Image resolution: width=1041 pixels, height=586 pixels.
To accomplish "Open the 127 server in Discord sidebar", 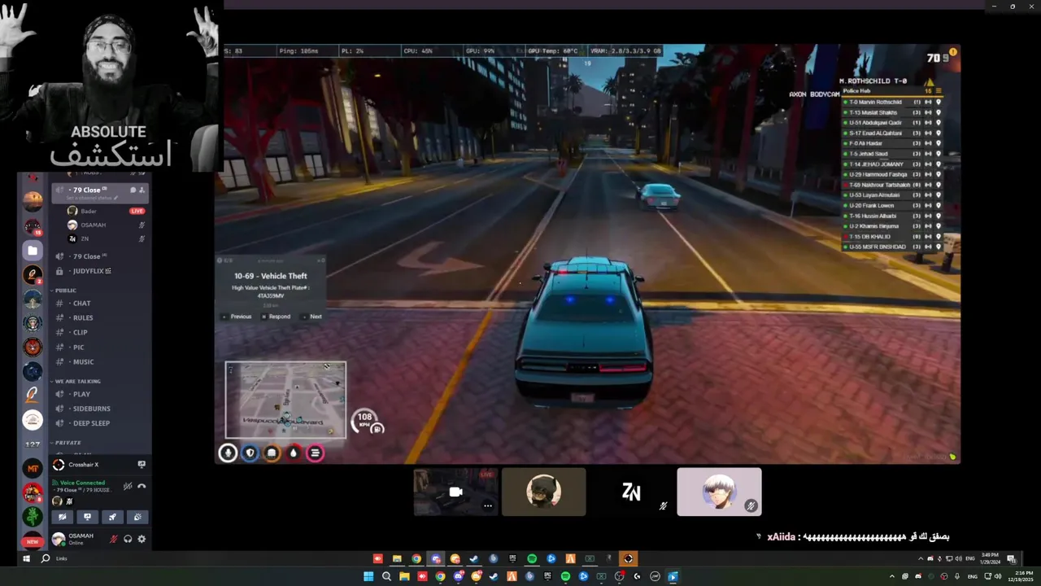I will coord(33,444).
